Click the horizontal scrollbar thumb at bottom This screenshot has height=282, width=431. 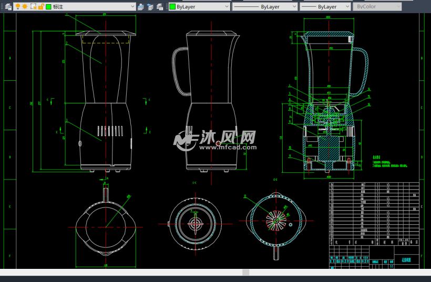pyautogui.click(x=245, y=272)
